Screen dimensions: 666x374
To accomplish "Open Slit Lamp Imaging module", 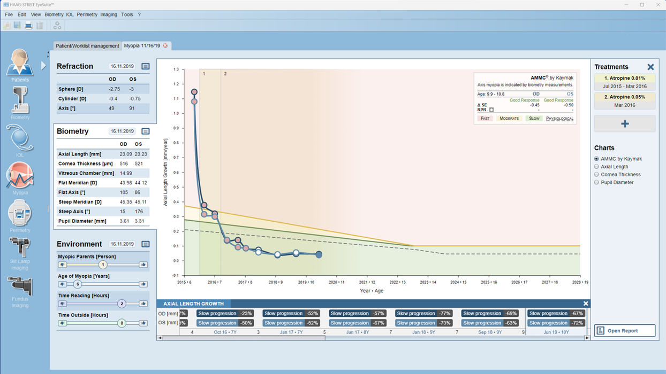I will click(x=20, y=248).
